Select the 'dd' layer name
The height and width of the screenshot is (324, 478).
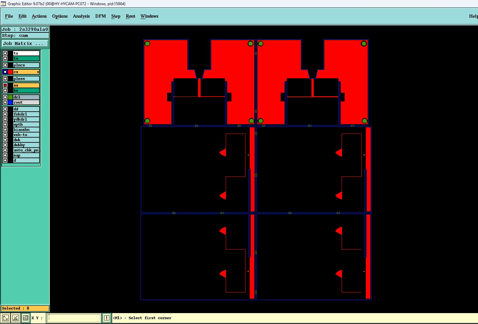click(26, 109)
